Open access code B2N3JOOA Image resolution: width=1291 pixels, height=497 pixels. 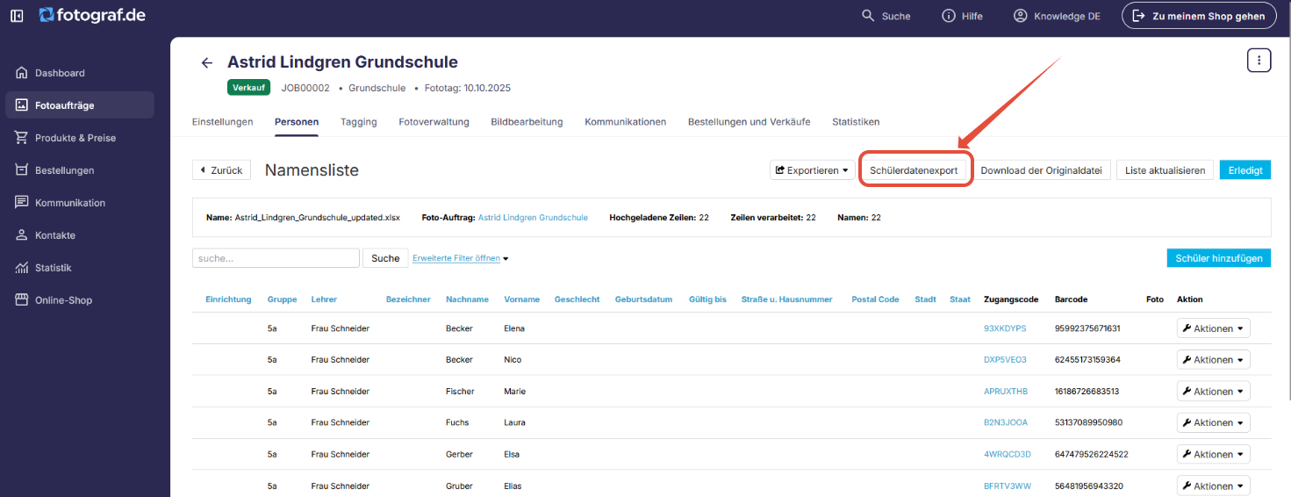pos(1006,423)
